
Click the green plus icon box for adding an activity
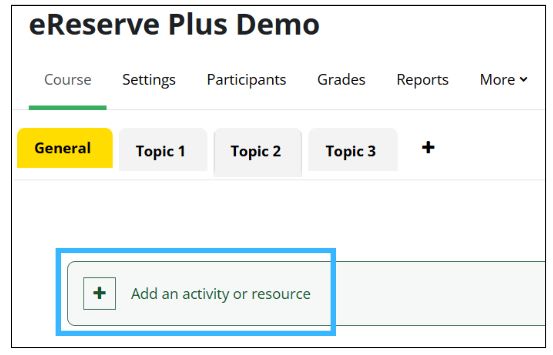(x=100, y=293)
